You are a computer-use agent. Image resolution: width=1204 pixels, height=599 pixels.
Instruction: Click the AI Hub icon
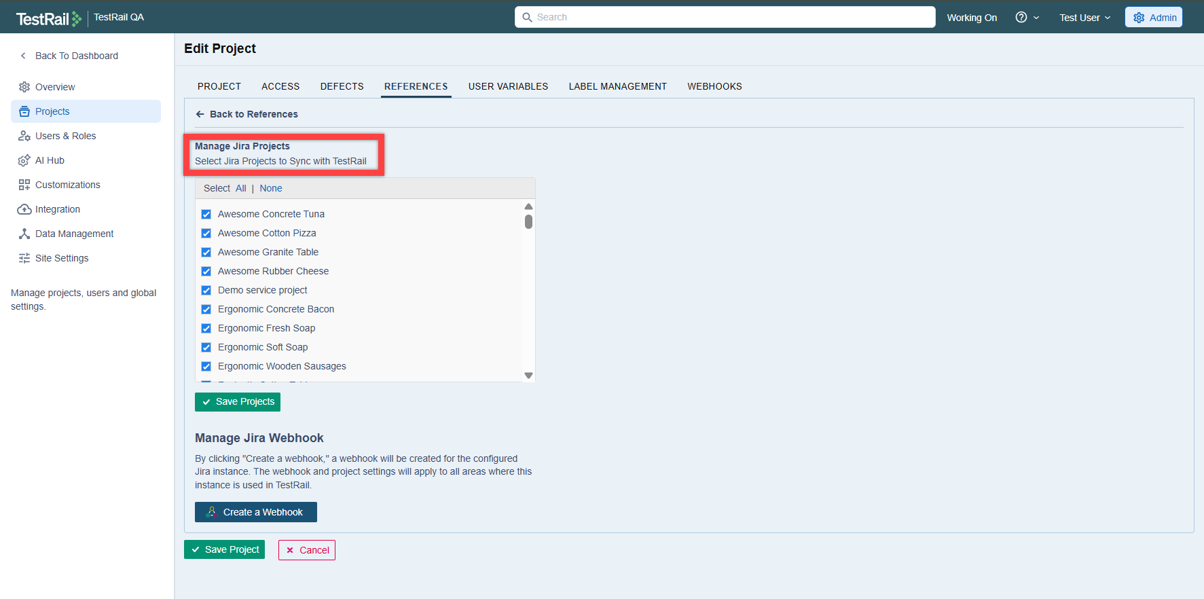point(24,160)
